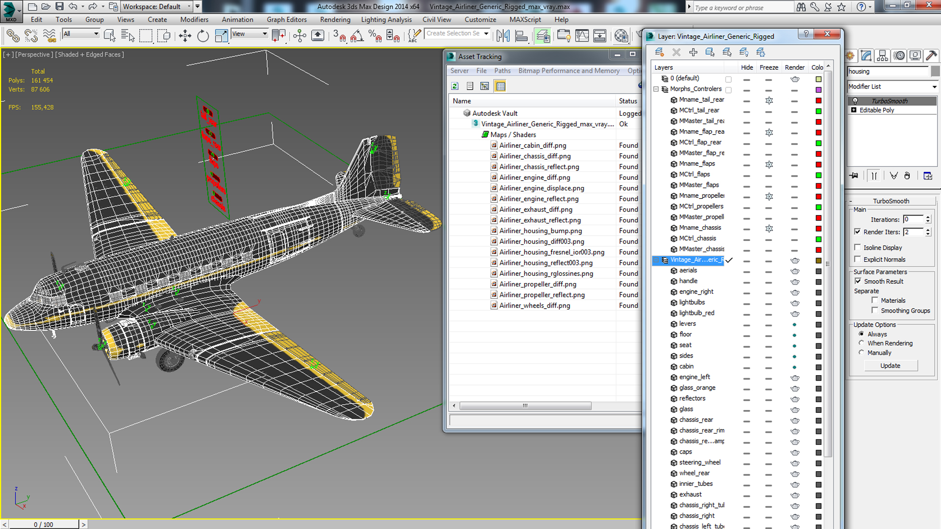Open the Paths menu in Asset Tracking
The height and width of the screenshot is (529, 941).
502,71
